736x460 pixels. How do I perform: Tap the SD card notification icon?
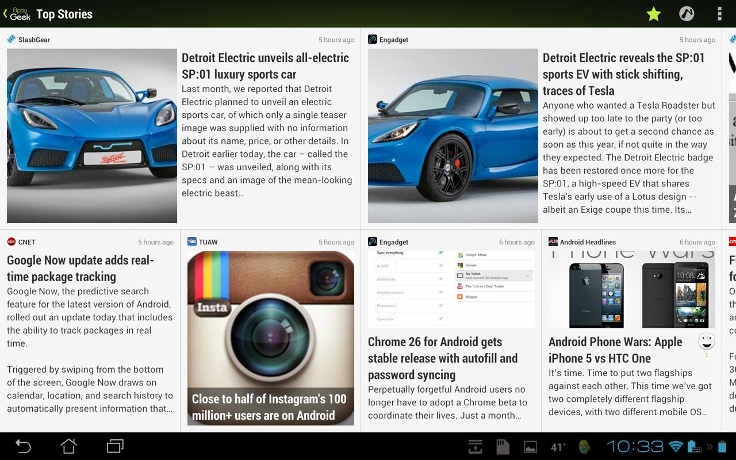point(503,447)
